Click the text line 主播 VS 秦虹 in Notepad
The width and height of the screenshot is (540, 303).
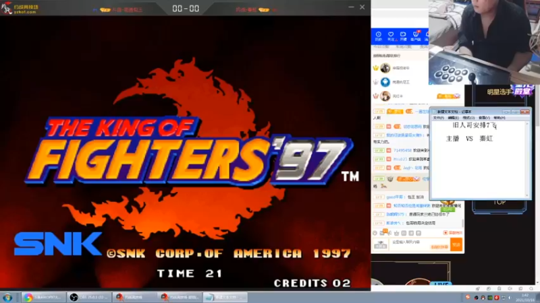469,139
